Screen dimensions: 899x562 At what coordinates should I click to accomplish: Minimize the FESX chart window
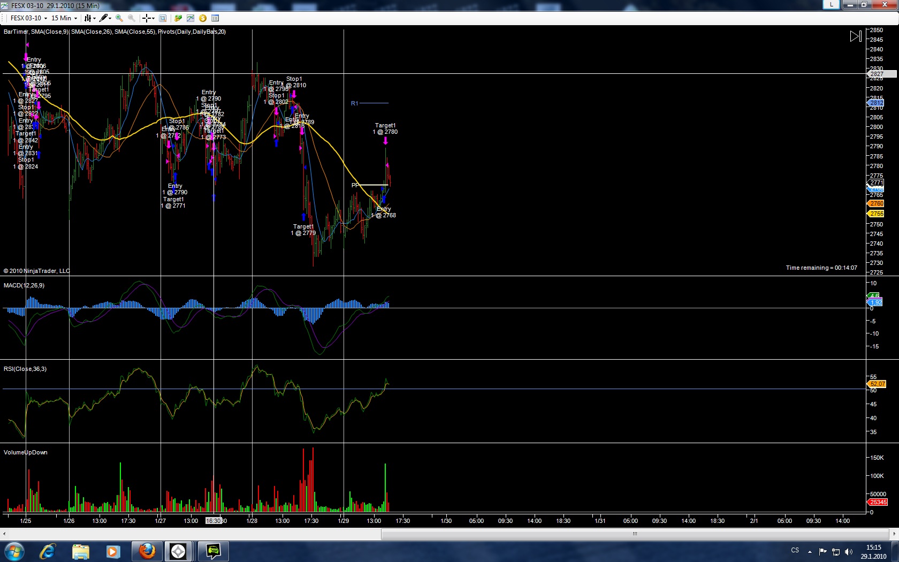(x=850, y=4)
